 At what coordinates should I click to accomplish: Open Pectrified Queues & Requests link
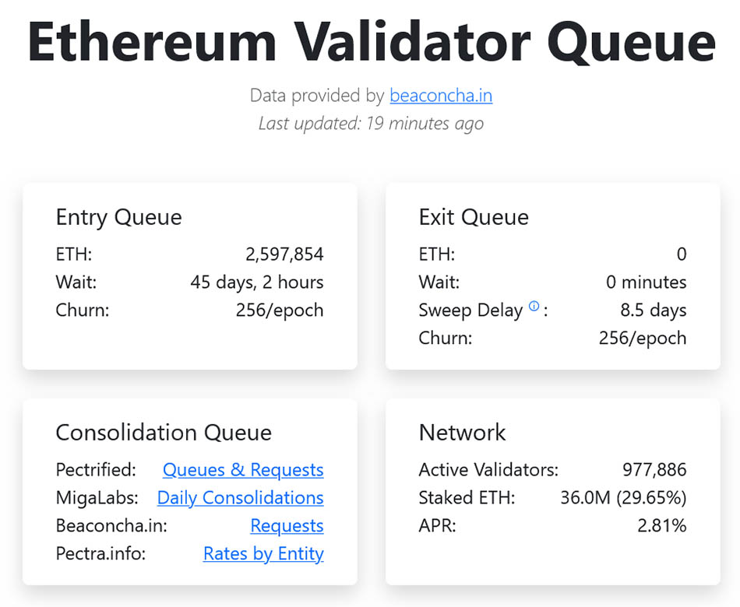pyautogui.click(x=243, y=470)
